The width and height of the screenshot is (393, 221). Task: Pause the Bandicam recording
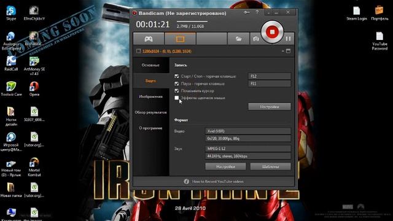coord(288,39)
